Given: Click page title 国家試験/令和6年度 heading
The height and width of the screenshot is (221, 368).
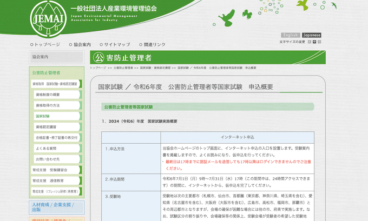Looking at the screenshot, I should point(186,87).
